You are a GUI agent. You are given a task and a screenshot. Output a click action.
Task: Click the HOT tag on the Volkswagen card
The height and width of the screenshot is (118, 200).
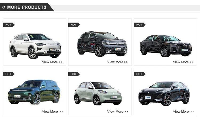(x=74, y=25)
